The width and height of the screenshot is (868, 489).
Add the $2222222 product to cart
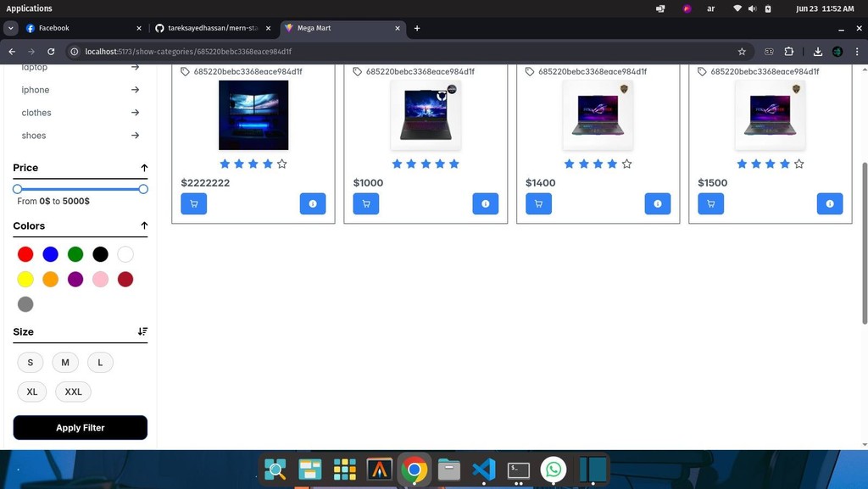pos(194,203)
